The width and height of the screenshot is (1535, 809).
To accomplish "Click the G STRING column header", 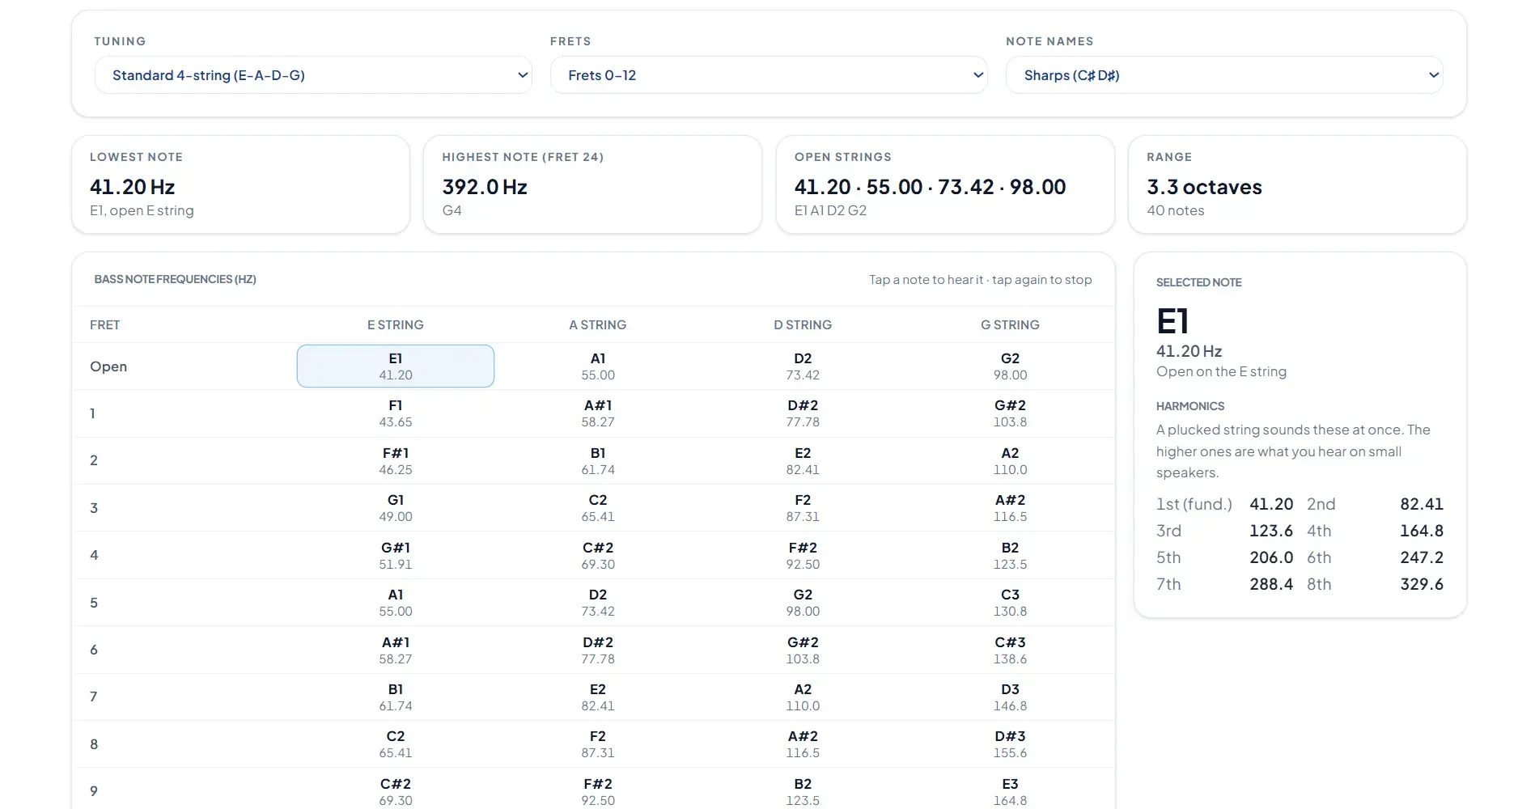I will tap(1010, 324).
